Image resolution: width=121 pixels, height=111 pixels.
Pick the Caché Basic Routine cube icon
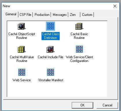pyautogui.click(x=79, y=26)
